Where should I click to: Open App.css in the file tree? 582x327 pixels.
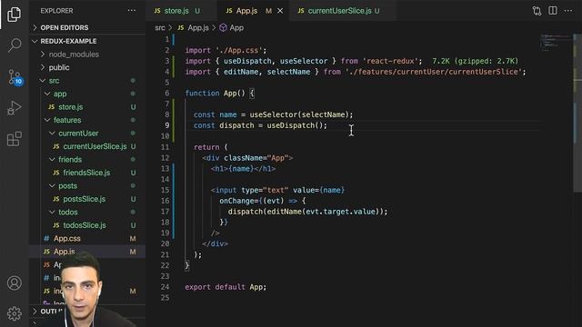point(87,238)
